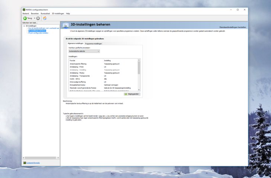Click task panel scroll-left arrow

pyautogui.click(x=23, y=158)
